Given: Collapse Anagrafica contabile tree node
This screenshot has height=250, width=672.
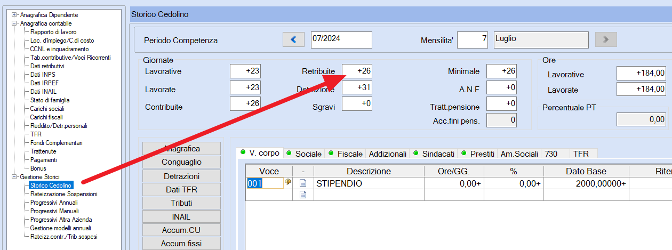Looking at the screenshot, I should point(14,23).
